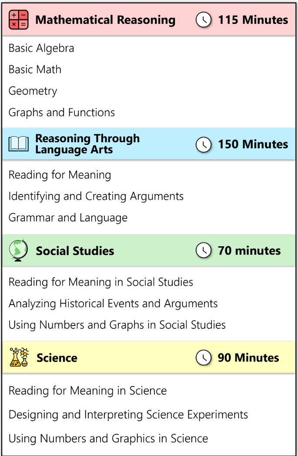Click the clock icon beside 150 Minutes
298x456 pixels.
click(204, 144)
